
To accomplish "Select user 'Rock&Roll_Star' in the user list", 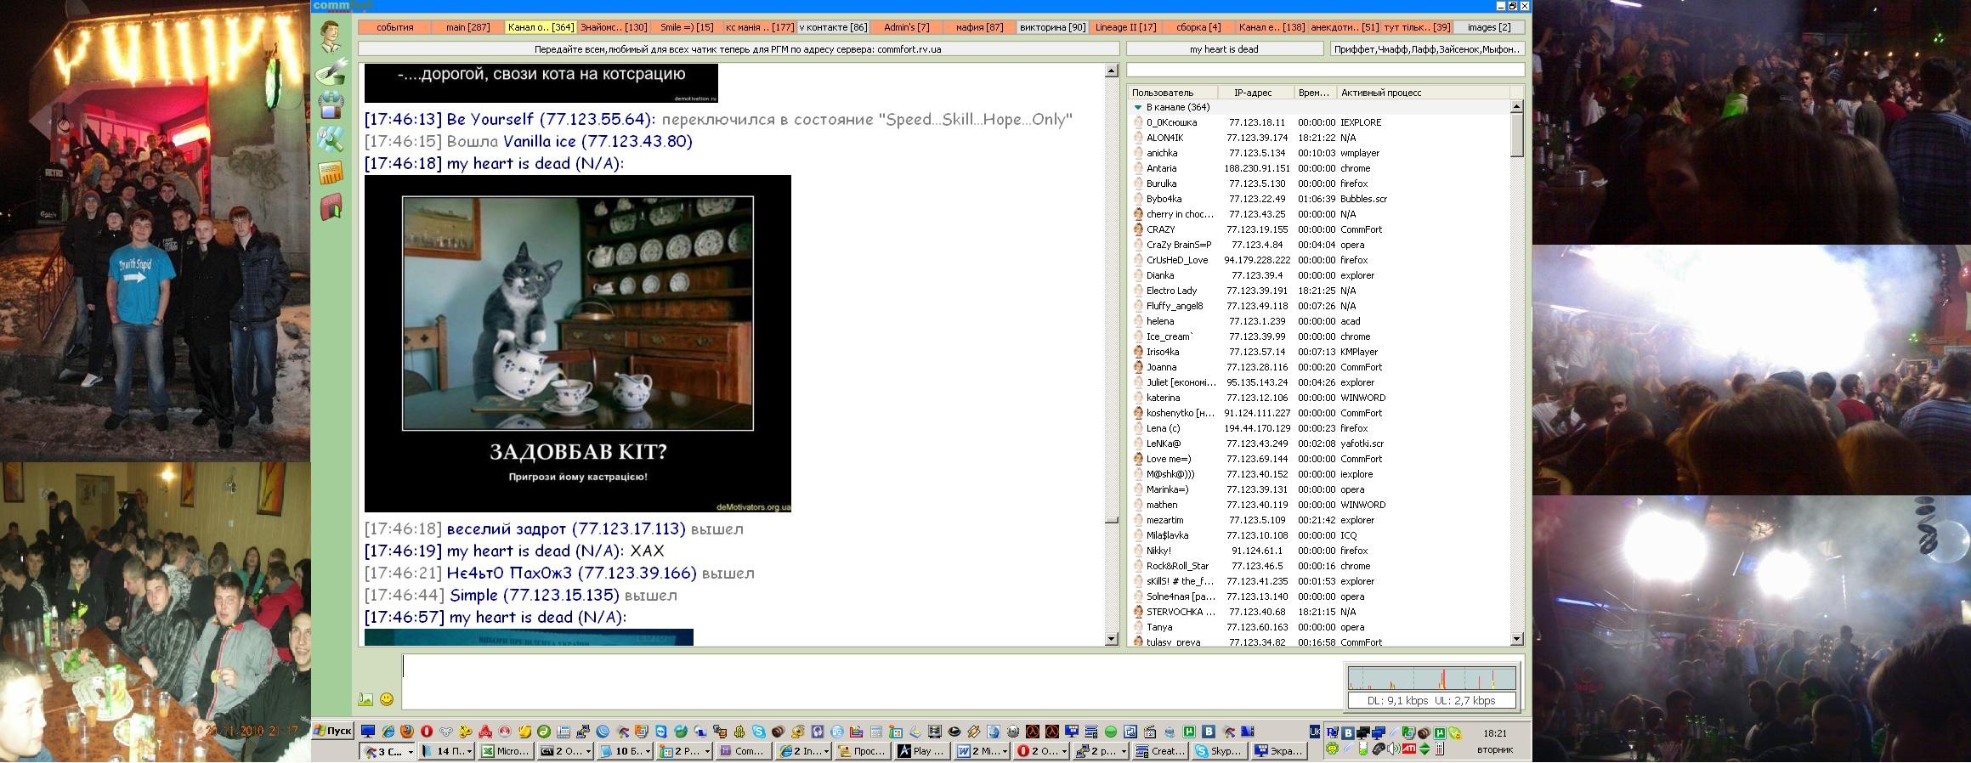I will [x=1176, y=566].
